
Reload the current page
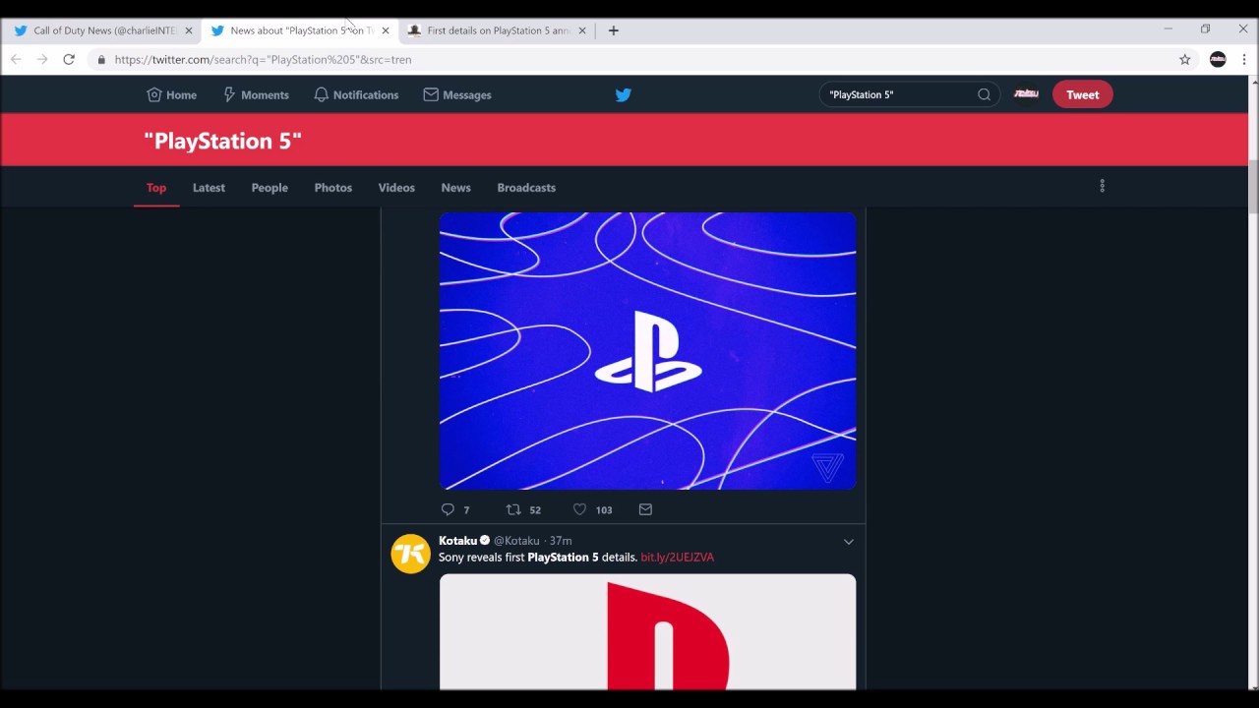[x=69, y=59]
